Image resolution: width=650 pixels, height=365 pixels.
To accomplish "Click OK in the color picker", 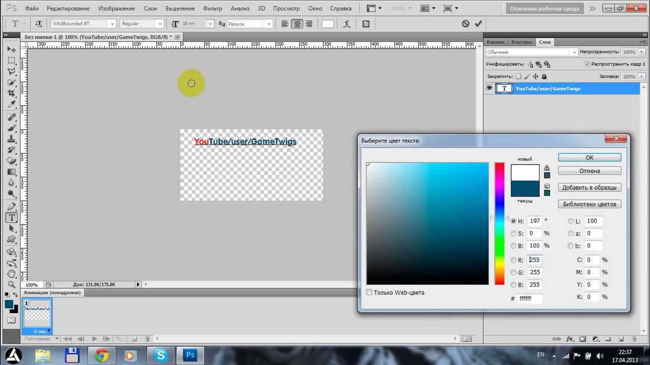I will [590, 158].
